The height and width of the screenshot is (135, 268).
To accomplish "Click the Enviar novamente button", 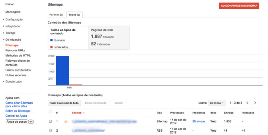I will coord(96,103).
